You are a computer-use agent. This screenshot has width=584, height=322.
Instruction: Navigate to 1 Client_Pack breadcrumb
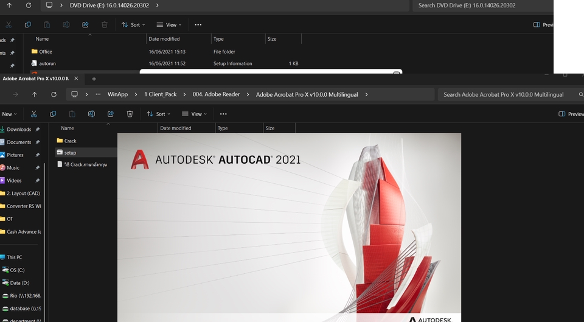pyautogui.click(x=161, y=94)
